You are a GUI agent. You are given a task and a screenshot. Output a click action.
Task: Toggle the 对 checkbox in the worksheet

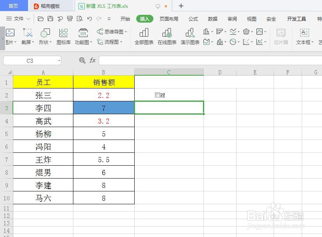[x=157, y=95]
